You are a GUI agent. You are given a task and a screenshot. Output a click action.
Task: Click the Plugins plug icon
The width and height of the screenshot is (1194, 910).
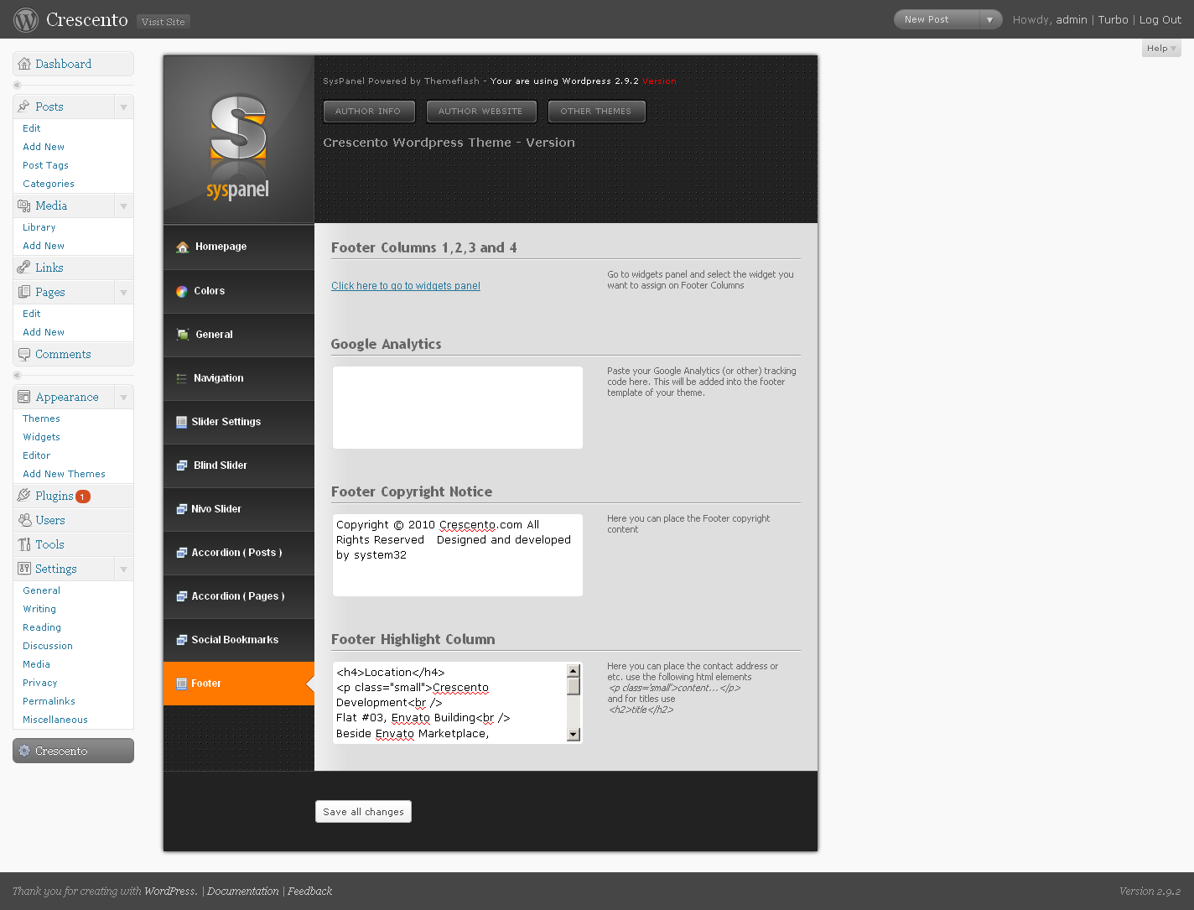pyautogui.click(x=24, y=496)
